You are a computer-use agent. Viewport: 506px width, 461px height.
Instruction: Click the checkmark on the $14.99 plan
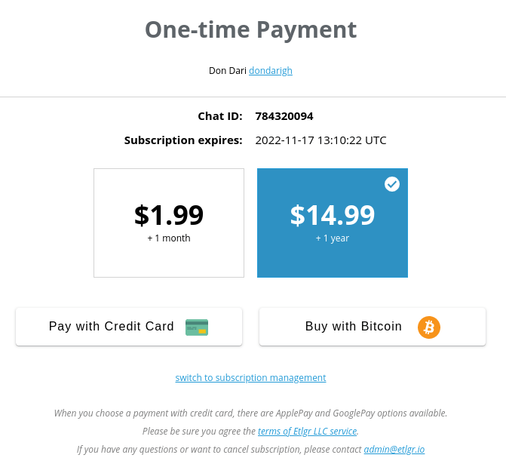(392, 184)
